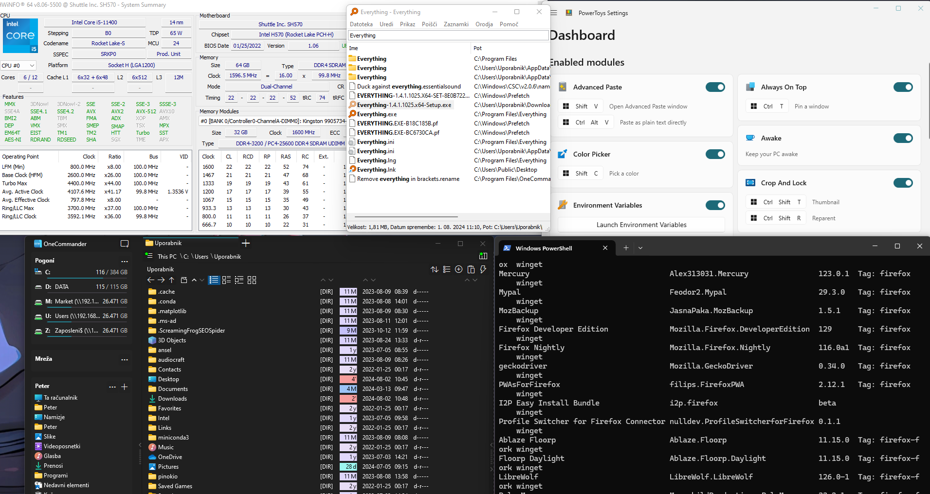Switch OneCommander to the large thumbnails view
Viewport: 930px width, 494px height.
(x=252, y=280)
